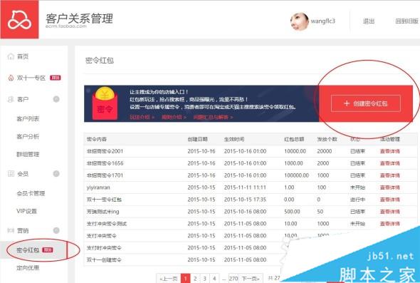
Task: Collapse the 会员 section with its round toggle
Action: pyautogui.click(x=56, y=174)
